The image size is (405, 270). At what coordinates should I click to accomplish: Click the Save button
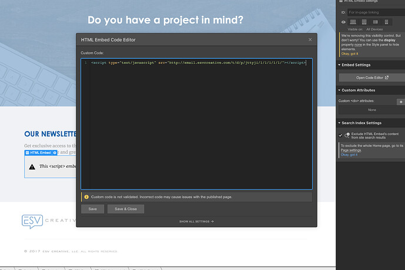(92, 209)
